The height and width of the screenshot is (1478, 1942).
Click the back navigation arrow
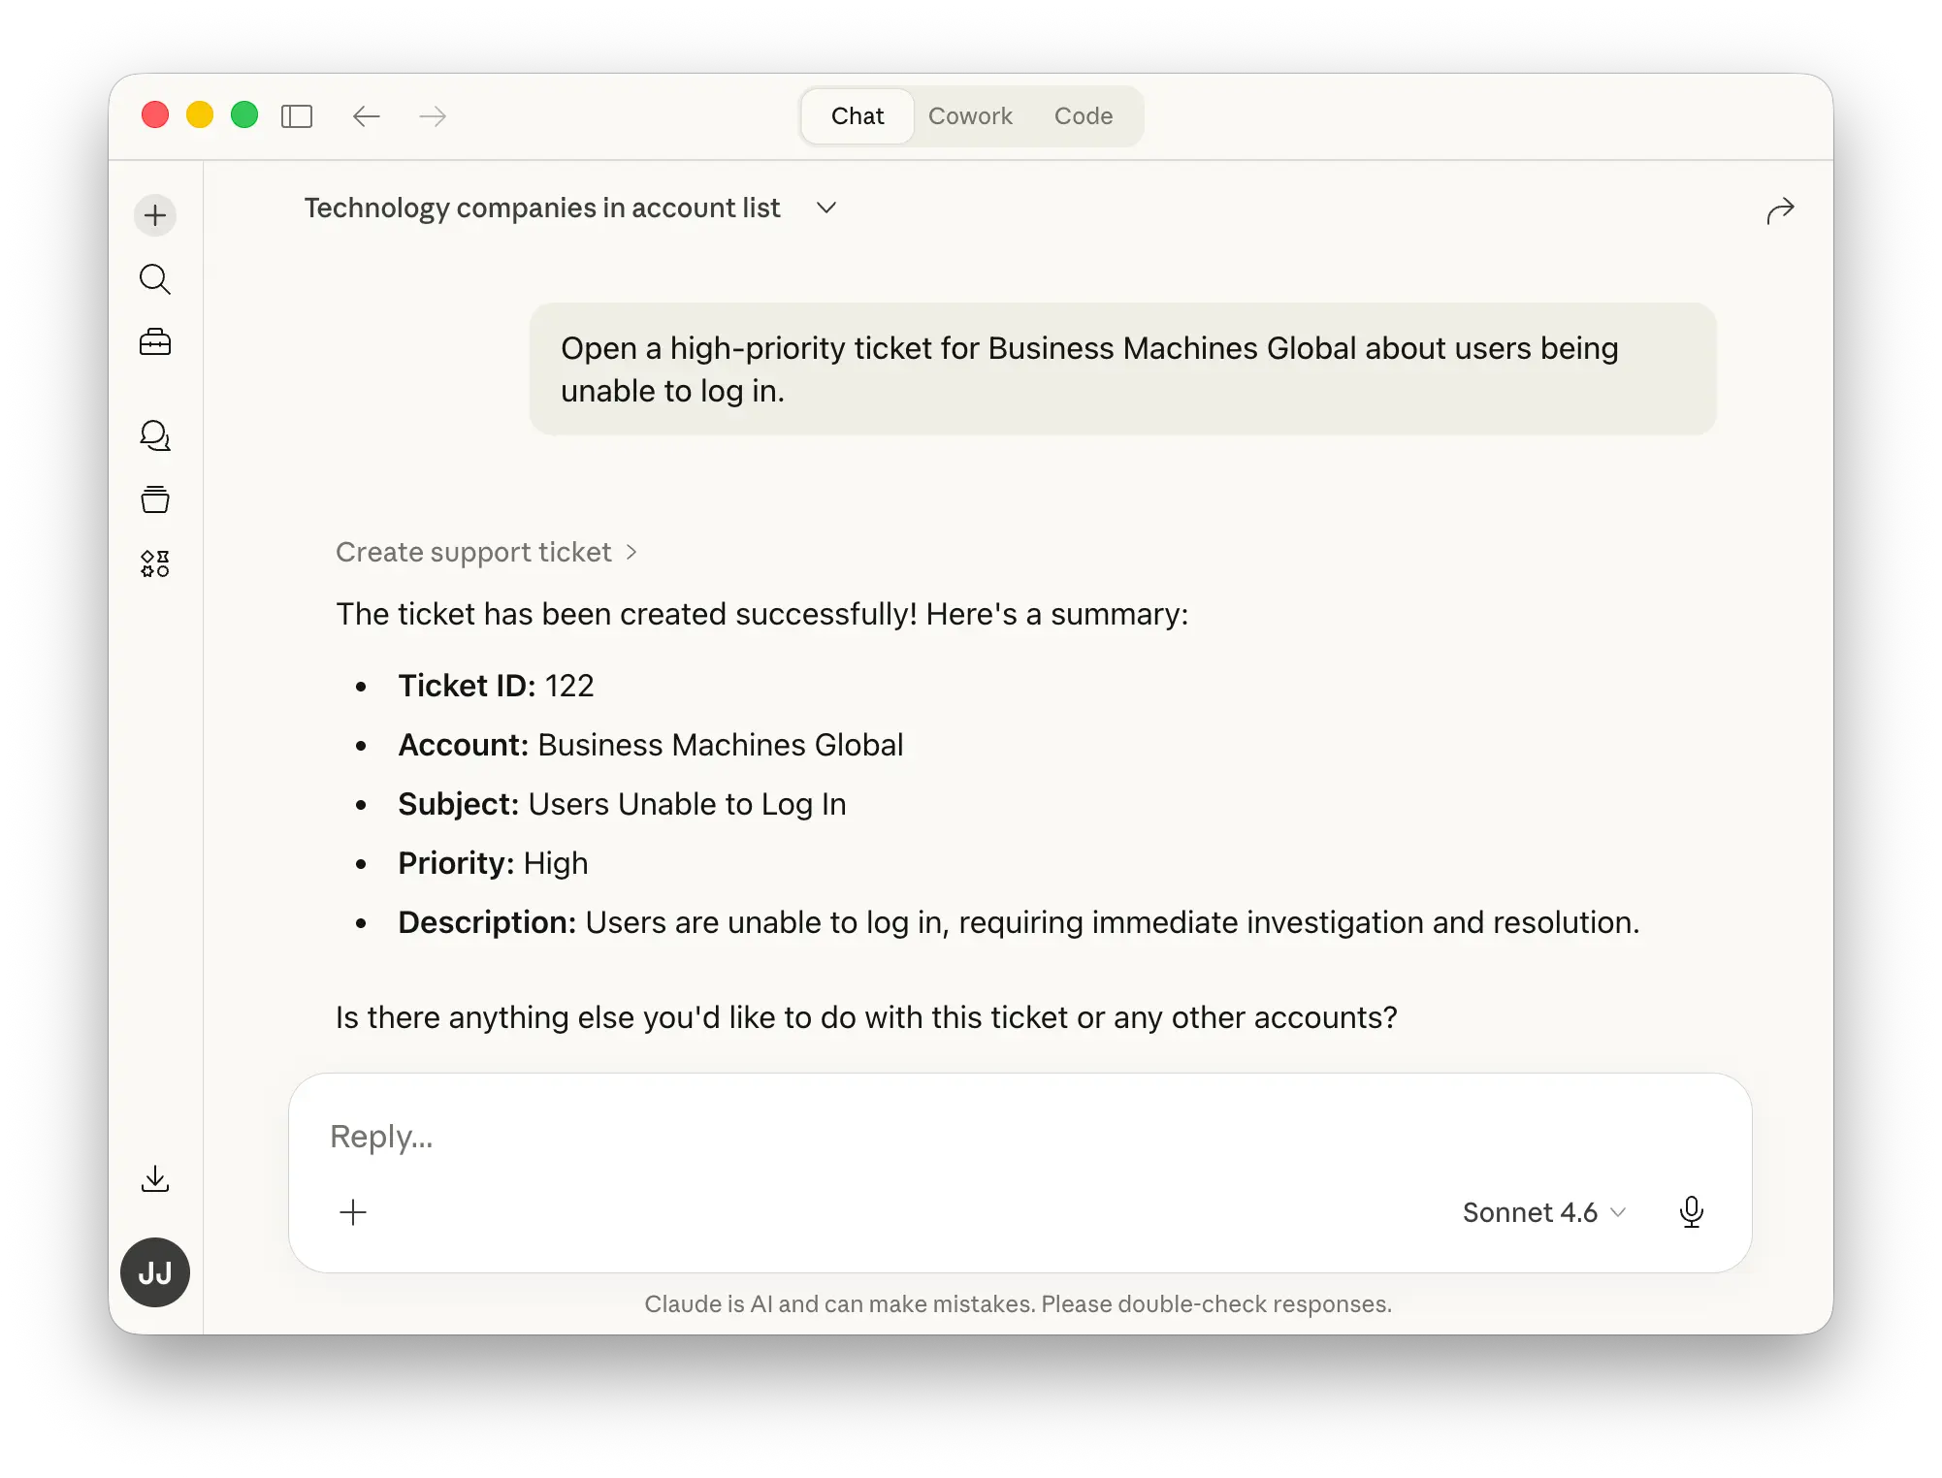[x=365, y=115]
